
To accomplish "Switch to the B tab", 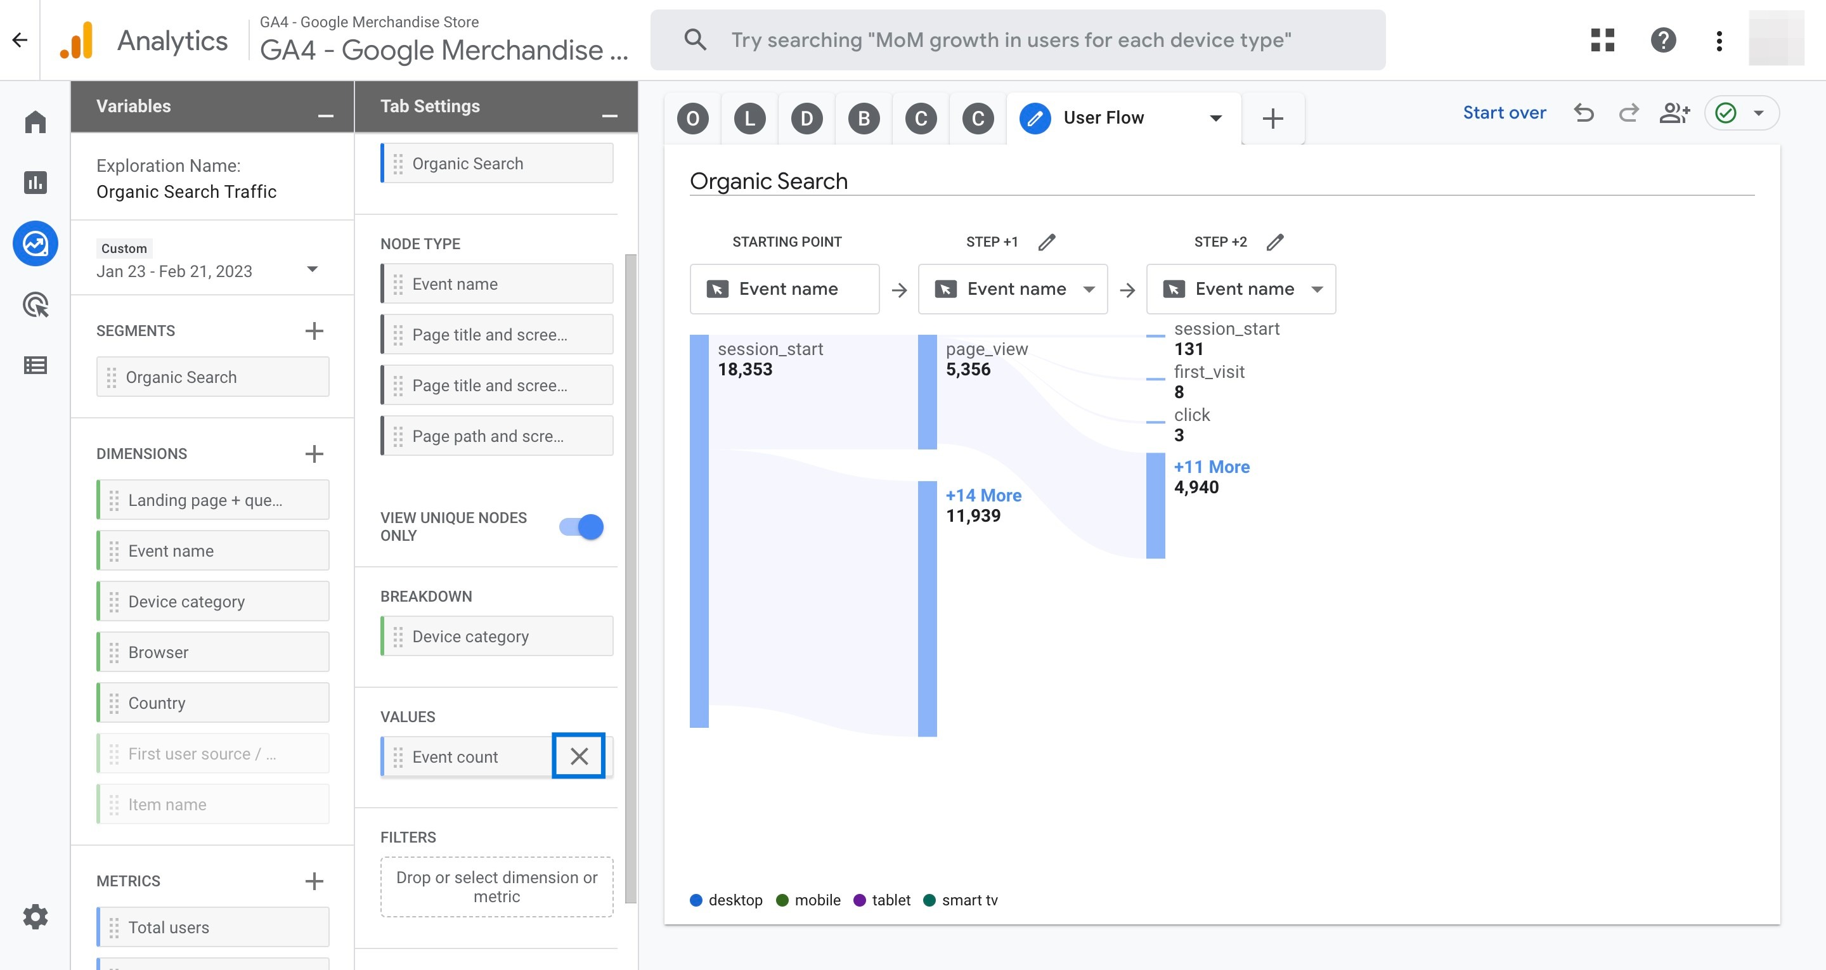I will point(864,119).
